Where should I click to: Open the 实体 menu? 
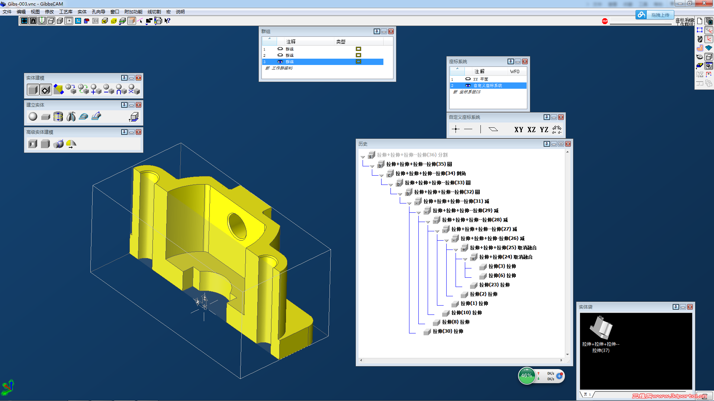click(82, 12)
